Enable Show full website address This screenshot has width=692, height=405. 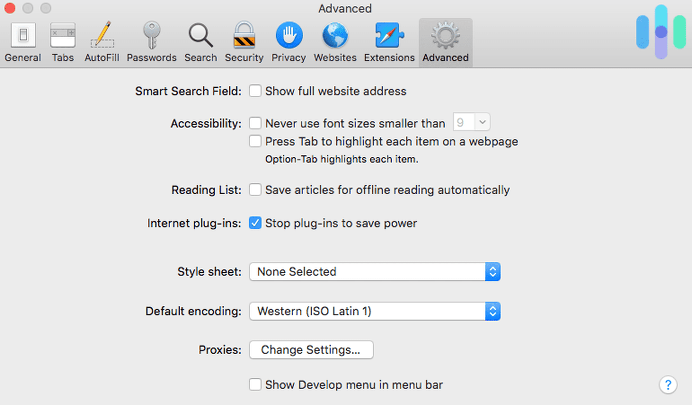(255, 91)
